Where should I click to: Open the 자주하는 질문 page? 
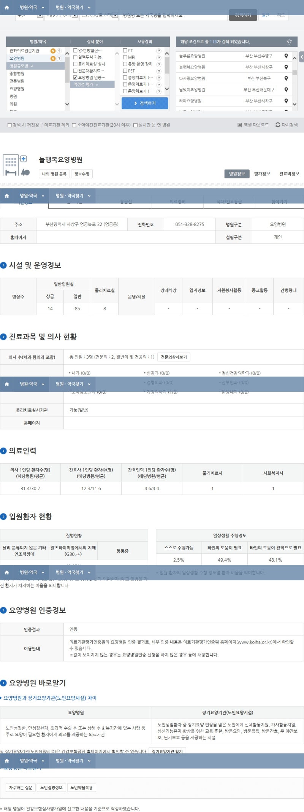click(20, 787)
